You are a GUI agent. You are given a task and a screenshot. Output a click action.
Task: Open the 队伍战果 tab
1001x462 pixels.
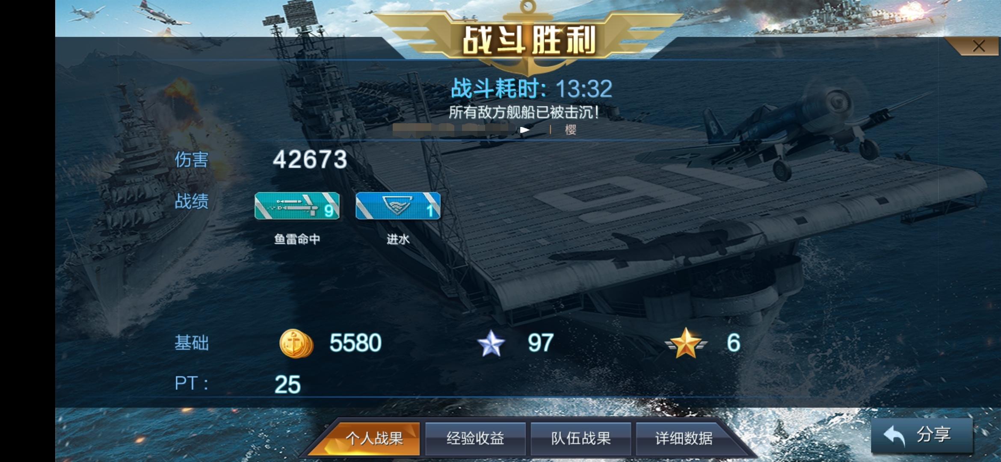pyautogui.click(x=581, y=438)
